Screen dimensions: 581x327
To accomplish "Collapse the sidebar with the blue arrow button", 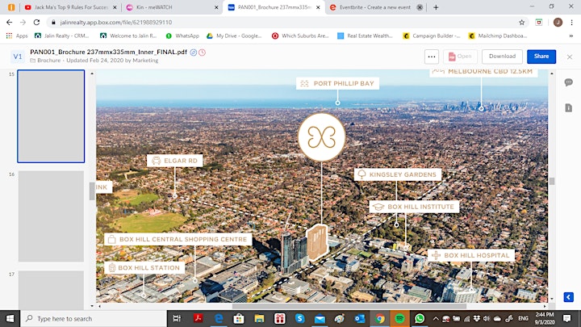I will tap(568, 297).
